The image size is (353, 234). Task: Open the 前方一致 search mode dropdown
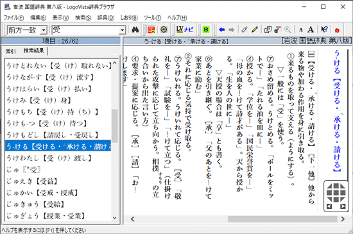[x=44, y=30]
